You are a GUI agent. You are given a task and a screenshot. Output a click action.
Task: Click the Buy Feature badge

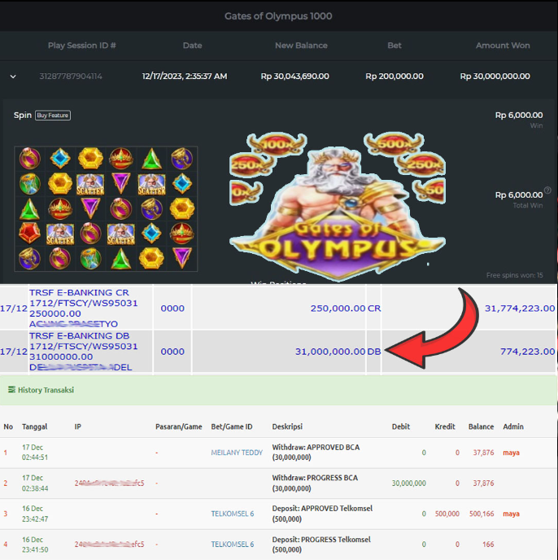point(53,116)
